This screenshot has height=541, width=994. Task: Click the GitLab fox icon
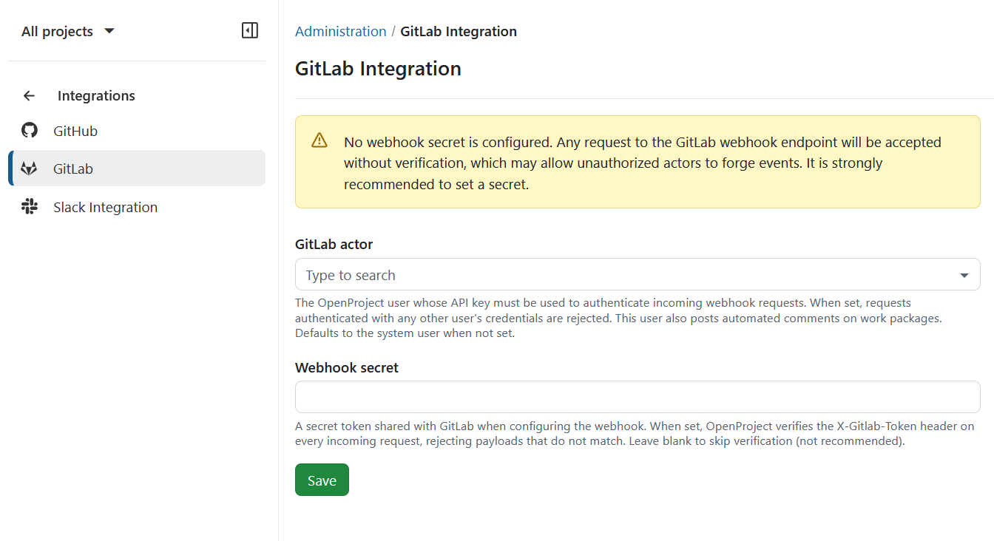click(29, 169)
